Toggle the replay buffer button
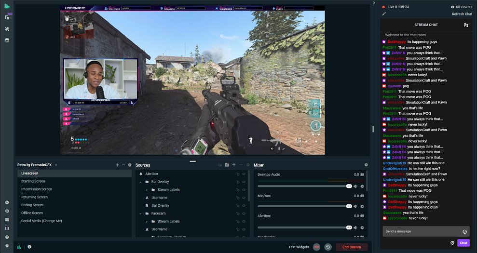This screenshot has height=253, width=477. tap(328, 247)
